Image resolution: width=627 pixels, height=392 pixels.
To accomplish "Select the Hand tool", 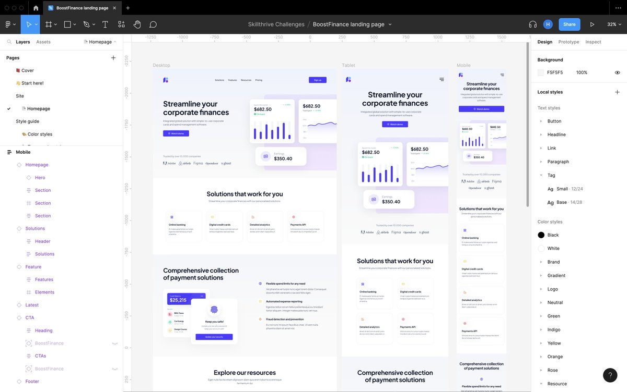I will coord(137,24).
